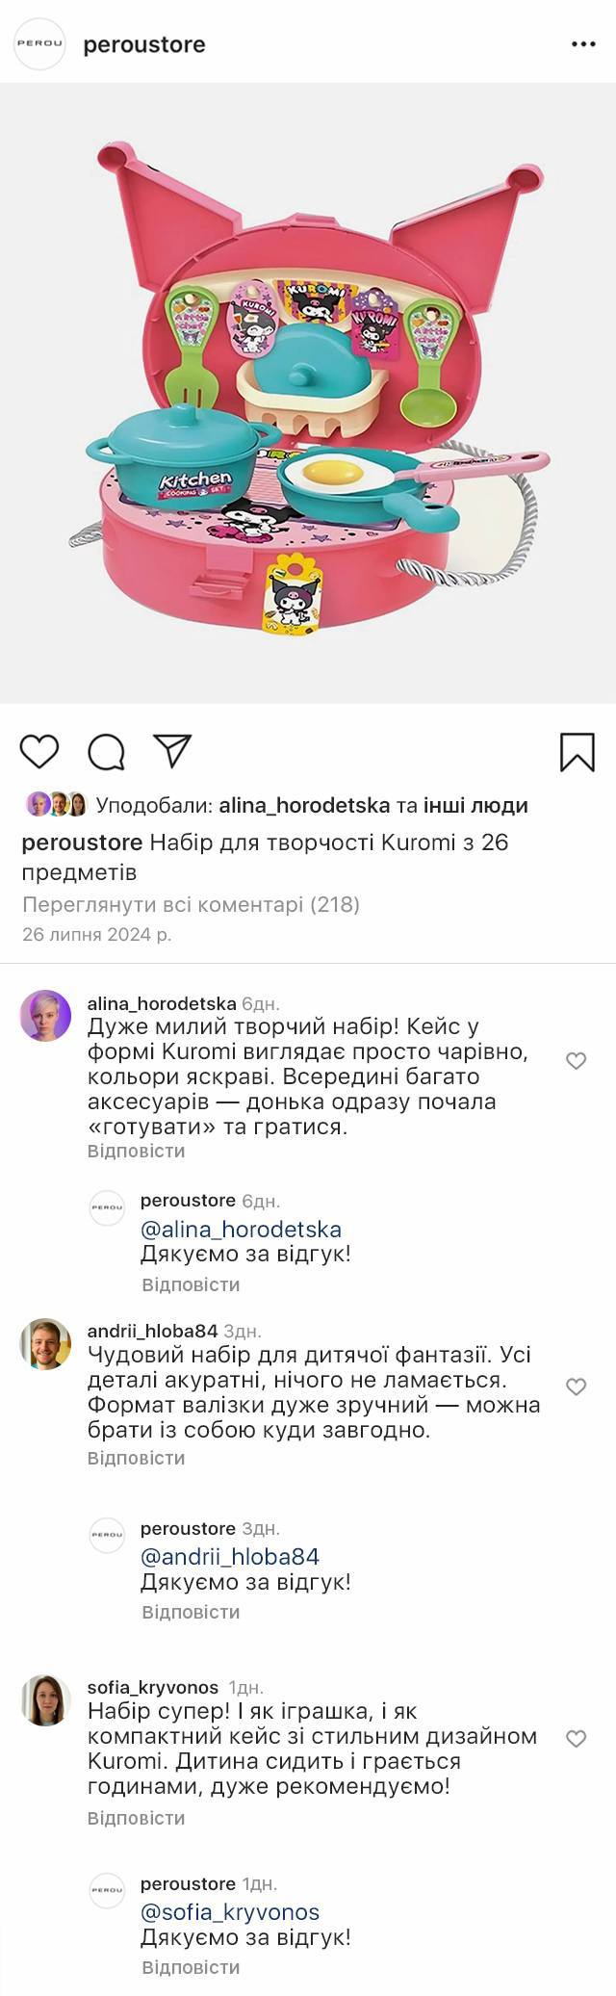This screenshot has height=1996, width=616.
Task: Open comments via speech bubble icon
Action: coord(106,752)
